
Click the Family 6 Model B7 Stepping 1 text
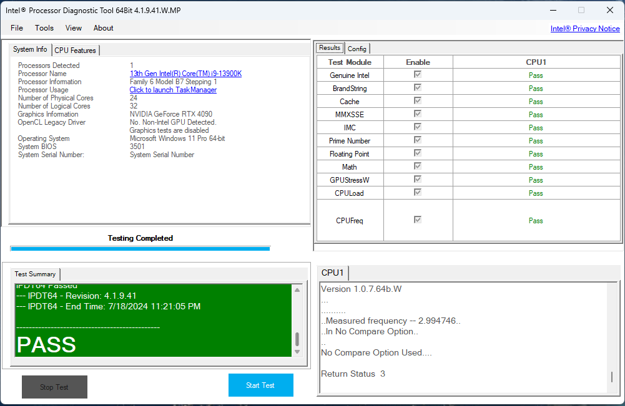174,82
